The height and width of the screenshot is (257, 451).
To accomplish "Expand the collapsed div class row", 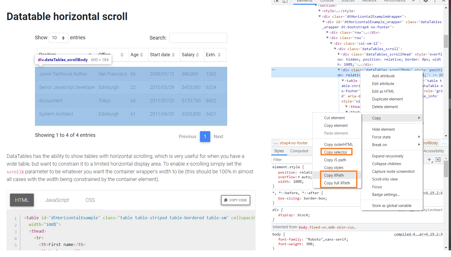I will point(327,32).
